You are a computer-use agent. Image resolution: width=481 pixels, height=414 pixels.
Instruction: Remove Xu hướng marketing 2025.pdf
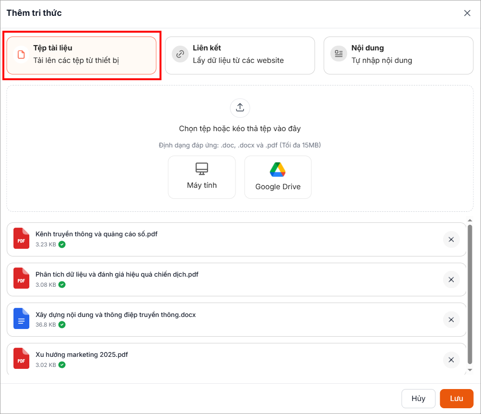[451, 360]
